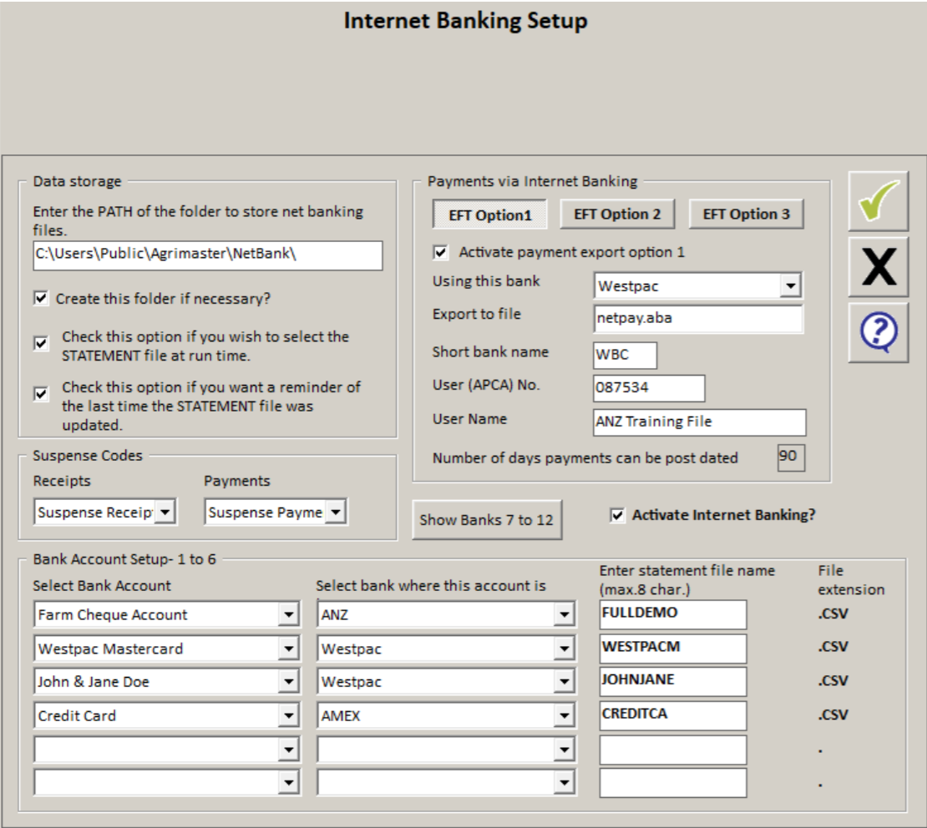927x828 pixels.
Task: Confirm settings with the green checkmark icon
Action: coord(878,201)
